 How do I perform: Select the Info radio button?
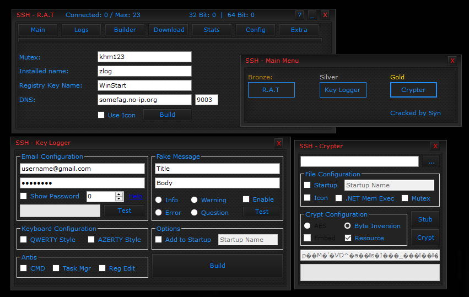[x=159, y=200]
